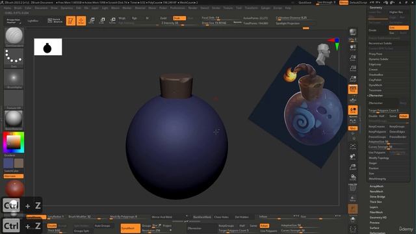Toggle the orange Zsub button
This screenshot has height=234, width=416.
[179, 18]
